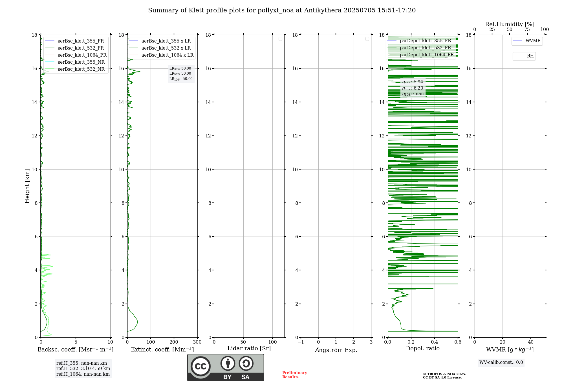
Task: Click the '© TROPOS & NOA 2025.' copyright text
Action: 444,374
